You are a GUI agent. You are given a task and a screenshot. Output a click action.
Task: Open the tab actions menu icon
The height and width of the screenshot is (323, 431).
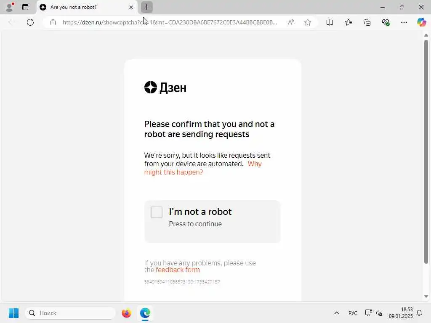point(25,7)
